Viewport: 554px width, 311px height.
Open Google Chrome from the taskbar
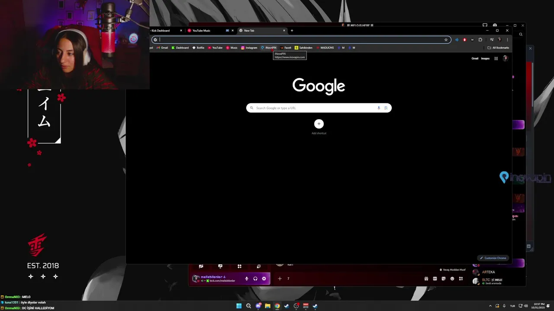[277, 306]
